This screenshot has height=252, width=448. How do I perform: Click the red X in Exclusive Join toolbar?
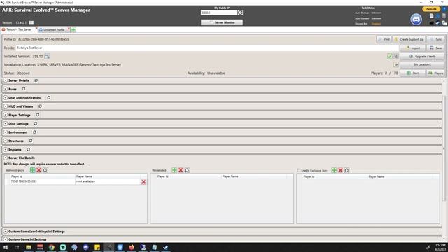coord(340,170)
